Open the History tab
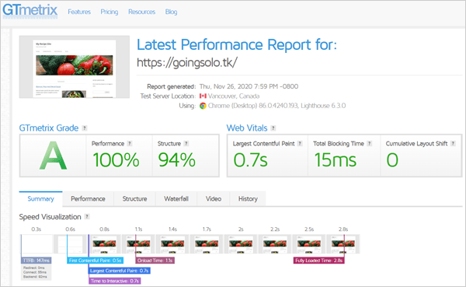Screen dimensions: 466x287 coord(248,199)
